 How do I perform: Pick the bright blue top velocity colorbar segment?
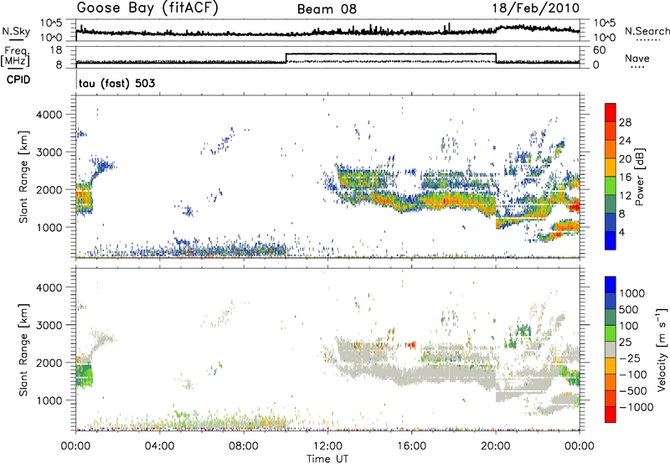tap(611, 285)
